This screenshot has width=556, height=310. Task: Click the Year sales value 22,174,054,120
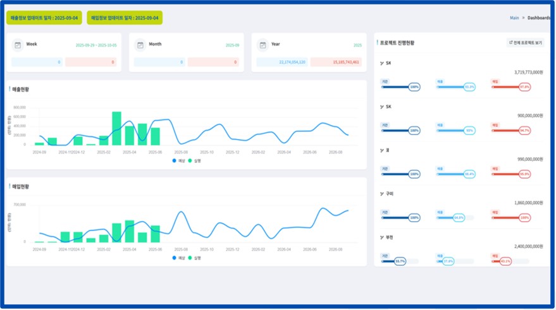click(282, 62)
